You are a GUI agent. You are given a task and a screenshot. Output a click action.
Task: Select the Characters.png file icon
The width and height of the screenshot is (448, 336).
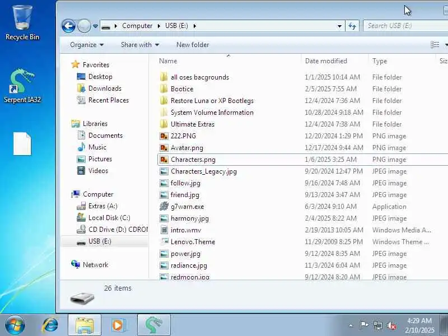164,160
